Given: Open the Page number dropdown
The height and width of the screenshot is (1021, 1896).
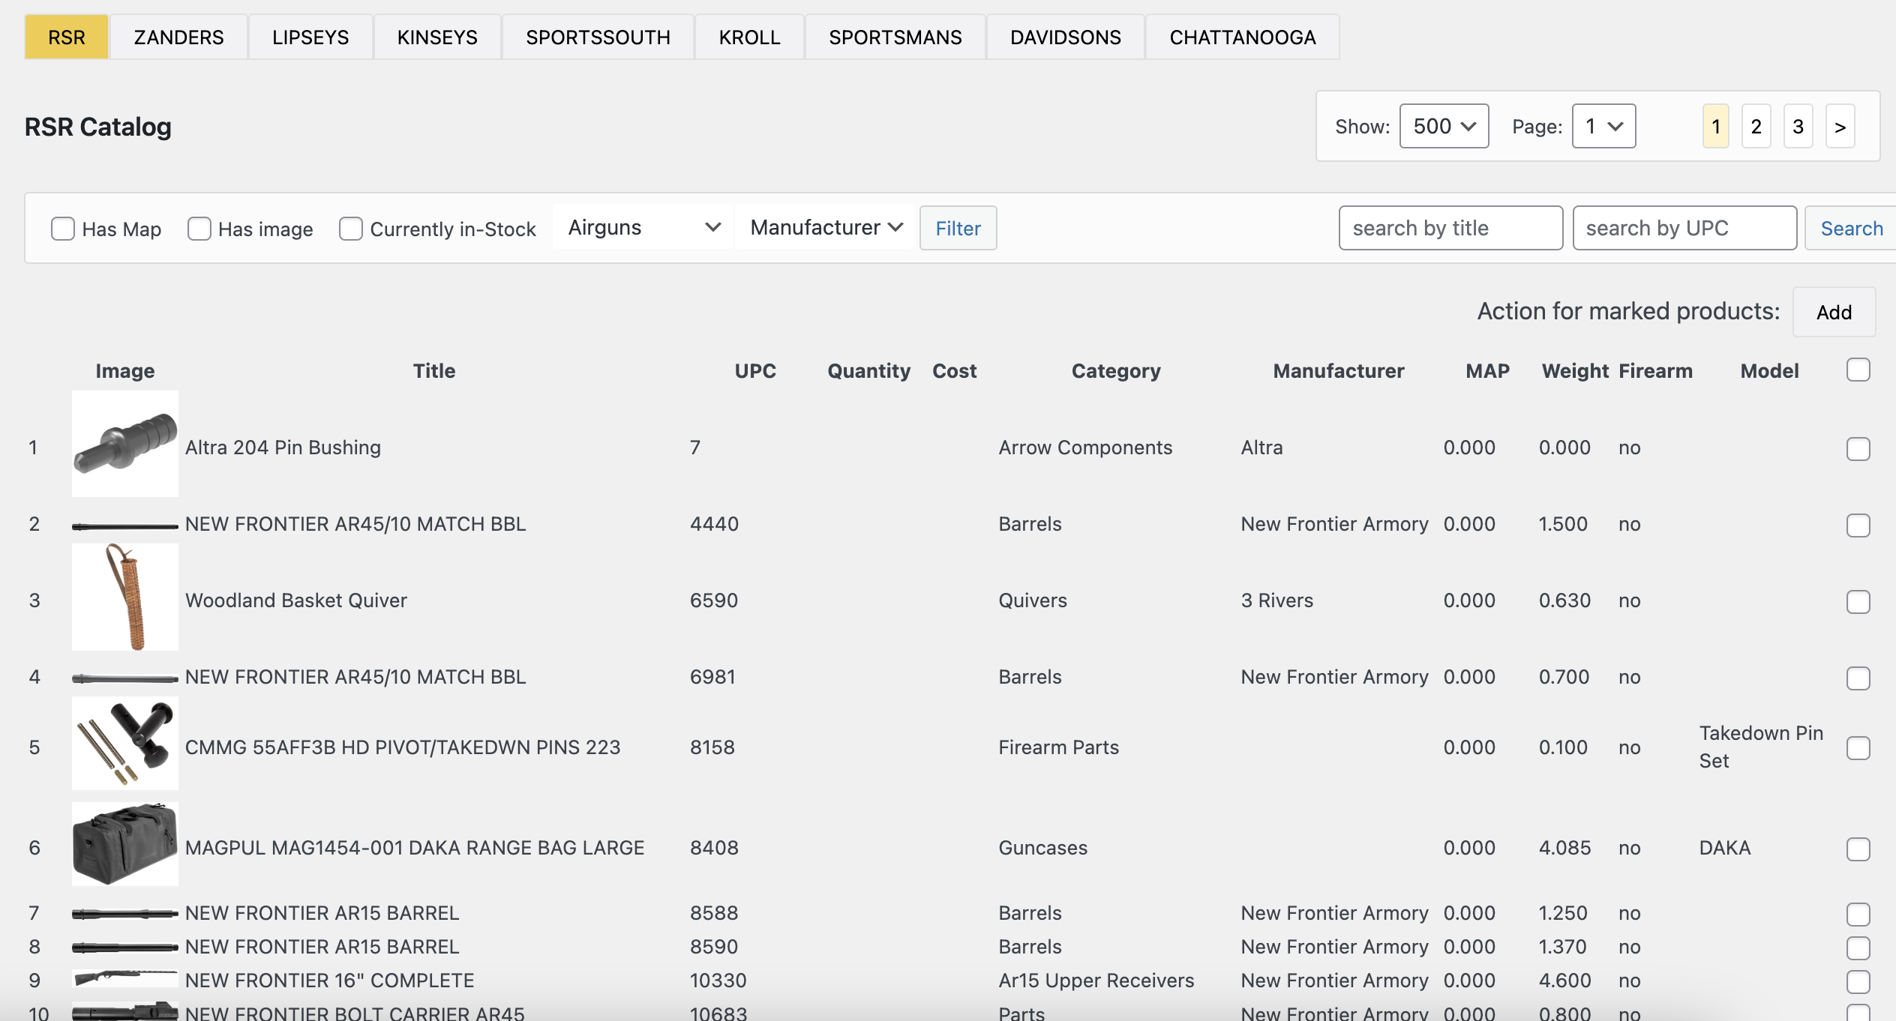Looking at the screenshot, I should pos(1603,126).
